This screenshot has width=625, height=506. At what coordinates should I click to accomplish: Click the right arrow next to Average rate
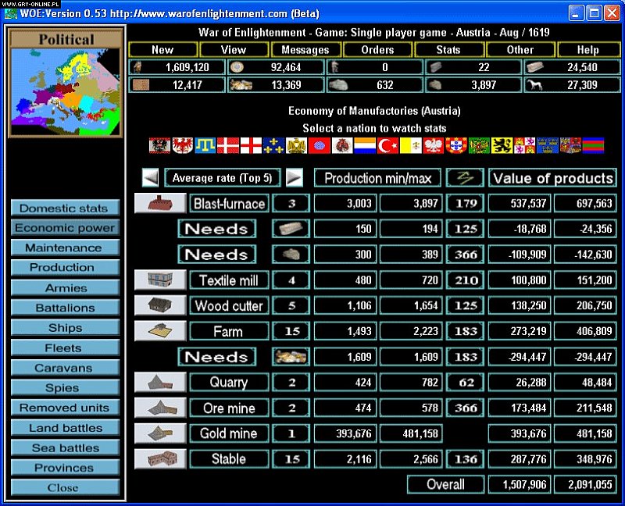[295, 177]
